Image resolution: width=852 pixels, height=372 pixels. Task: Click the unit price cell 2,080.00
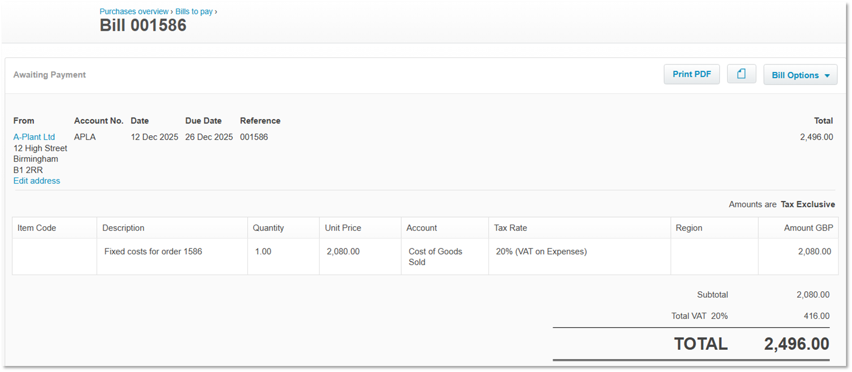(x=343, y=252)
